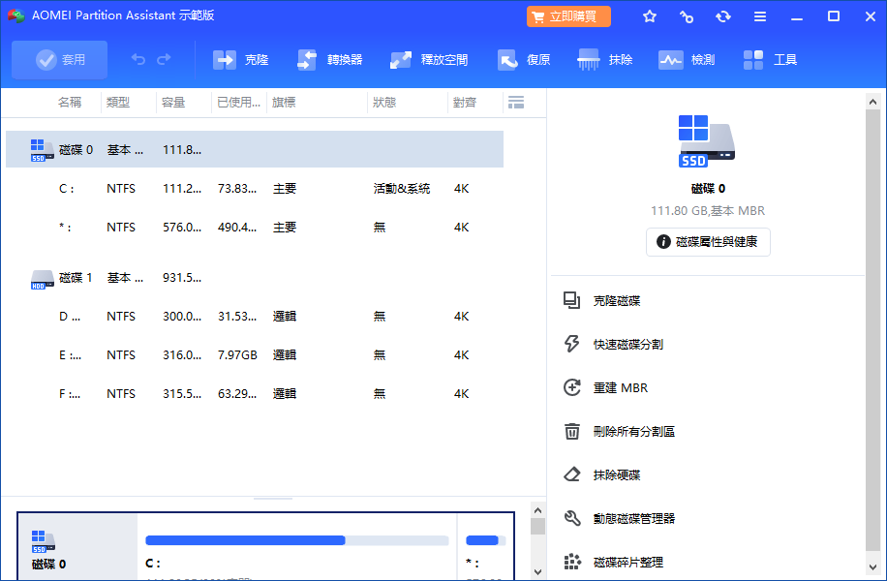The height and width of the screenshot is (581, 887).
Task: Open the 克隆 (Clone) tool
Action: point(241,60)
